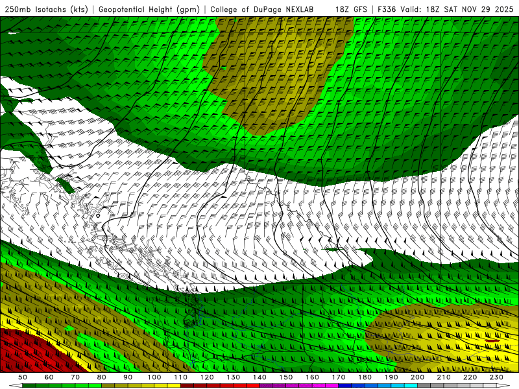The height and width of the screenshot is (389, 519).
Task: Click the legend value 140
Action: pyautogui.click(x=259, y=377)
